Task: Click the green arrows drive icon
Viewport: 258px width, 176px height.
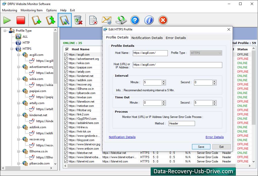Action: pos(121,20)
